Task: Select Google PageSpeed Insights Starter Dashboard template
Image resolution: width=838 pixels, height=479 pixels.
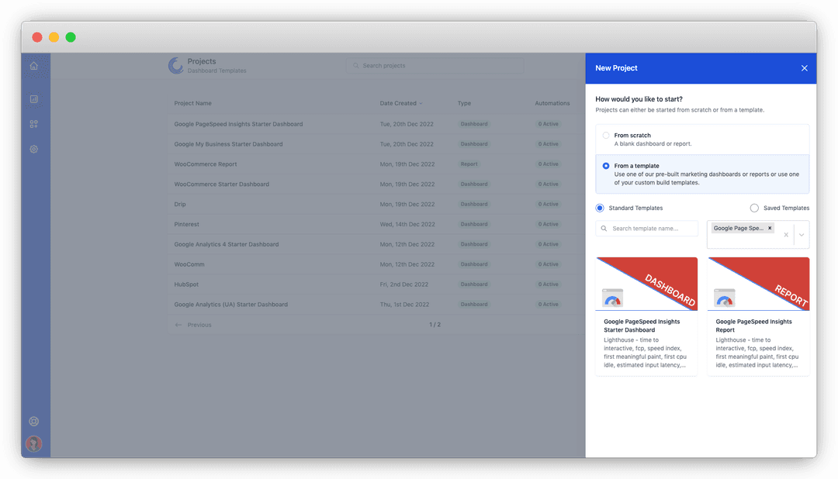Action: [x=646, y=316]
